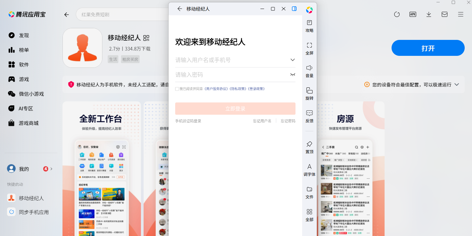This screenshot has height=236, width=472.
Task: Click 手机验证码登录 link
Action: click(188, 121)
